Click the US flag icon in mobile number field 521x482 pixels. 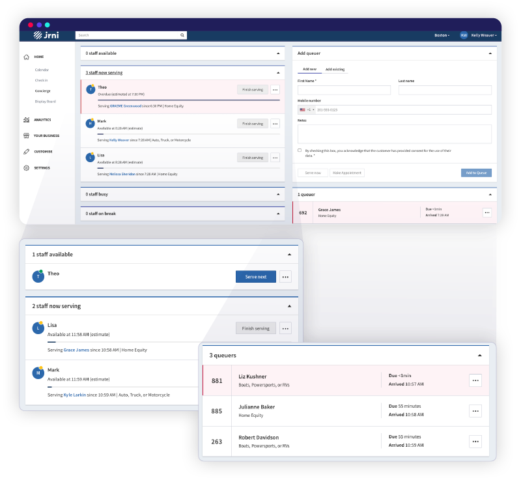pyautogui.click(x=301, y=109)
